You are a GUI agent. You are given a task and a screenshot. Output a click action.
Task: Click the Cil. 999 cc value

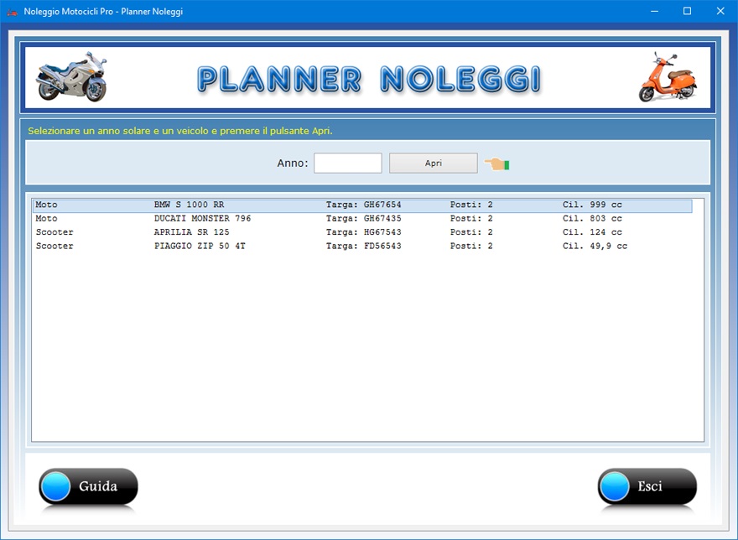click(x=592, y=205)
